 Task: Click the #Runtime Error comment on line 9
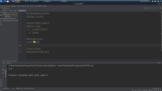pyautogui.click(x=35, y=39)
